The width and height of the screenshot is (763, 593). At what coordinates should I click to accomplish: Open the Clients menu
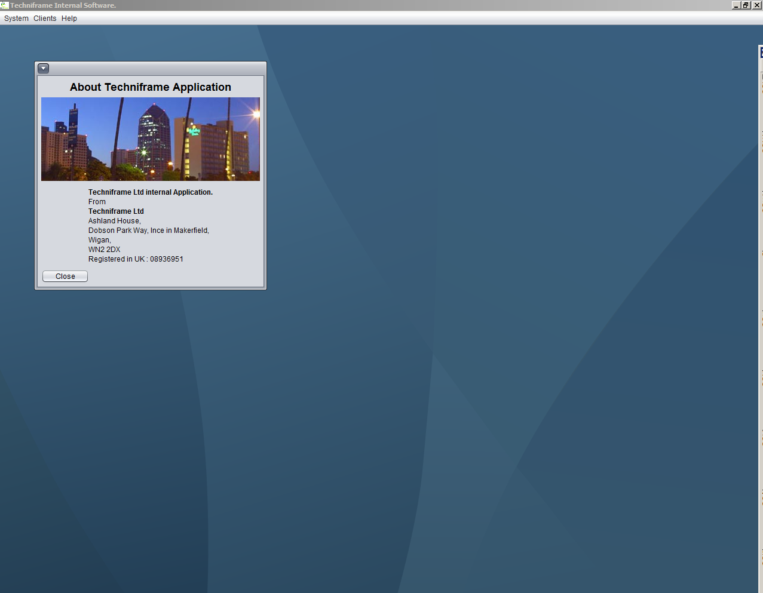45,18
